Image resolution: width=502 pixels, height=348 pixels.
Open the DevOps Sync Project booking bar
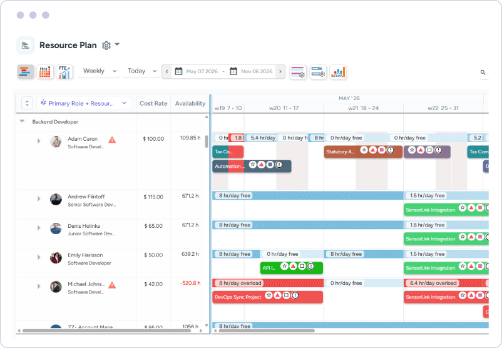[267, 297]
